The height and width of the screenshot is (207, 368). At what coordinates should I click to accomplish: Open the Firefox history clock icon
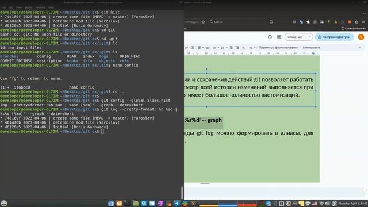(x=271, y=22)
